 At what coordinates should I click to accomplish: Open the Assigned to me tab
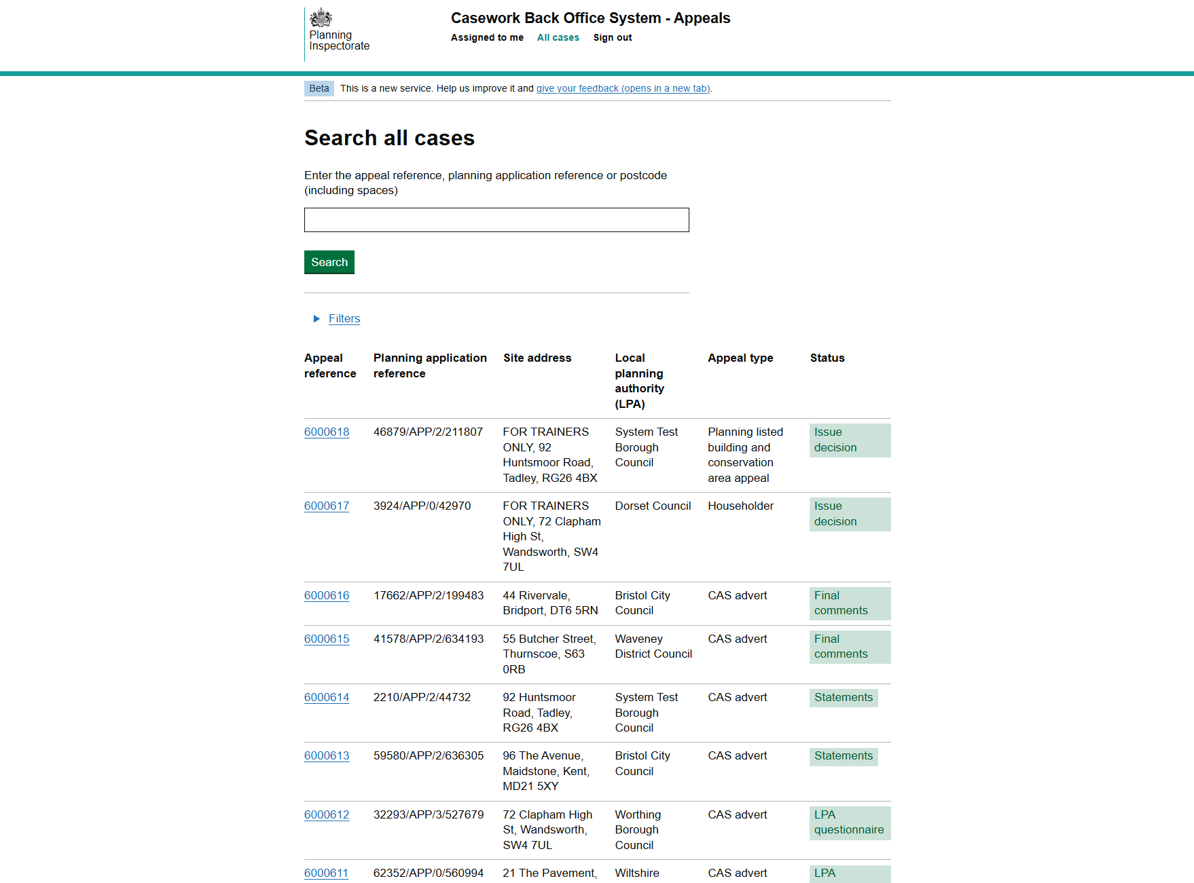[x=487, y=38]
